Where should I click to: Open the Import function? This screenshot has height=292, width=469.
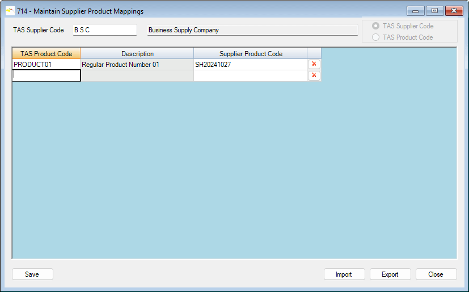click(344, 274)
